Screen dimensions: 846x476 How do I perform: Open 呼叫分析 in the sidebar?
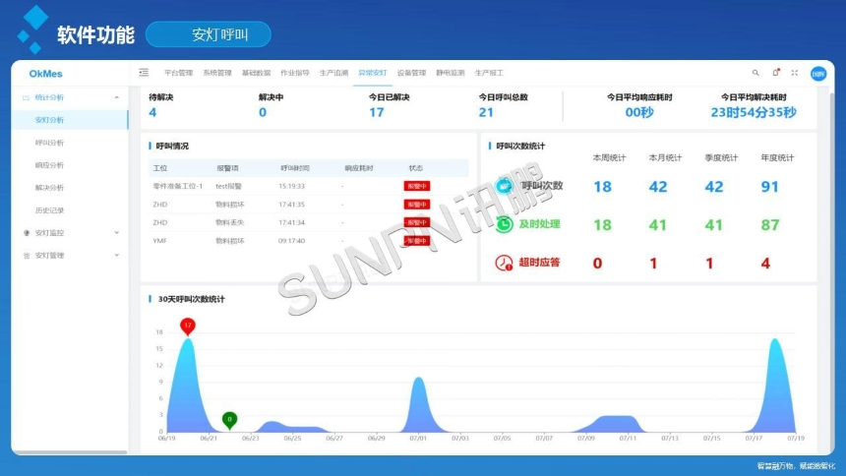click(49, 143)
